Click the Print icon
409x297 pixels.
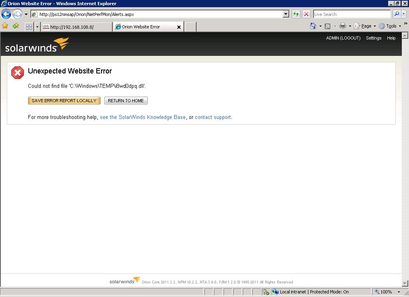click(342, 26)
